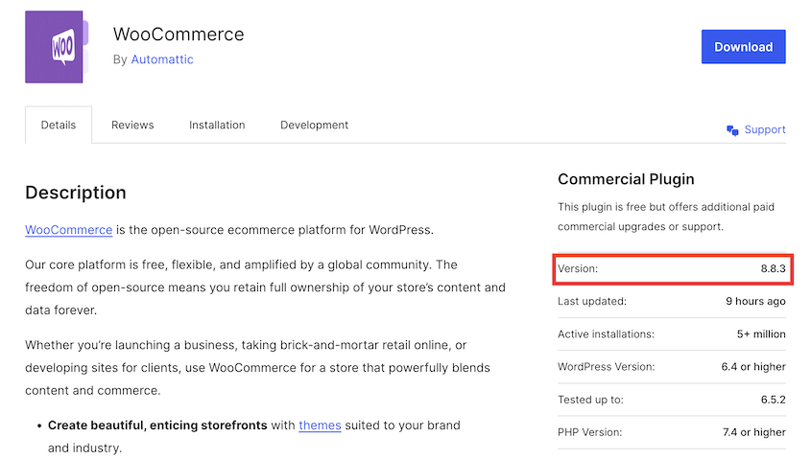Click the 'This plugin is free' notice text
Screen dimensions: 811x459
(666, 217)
